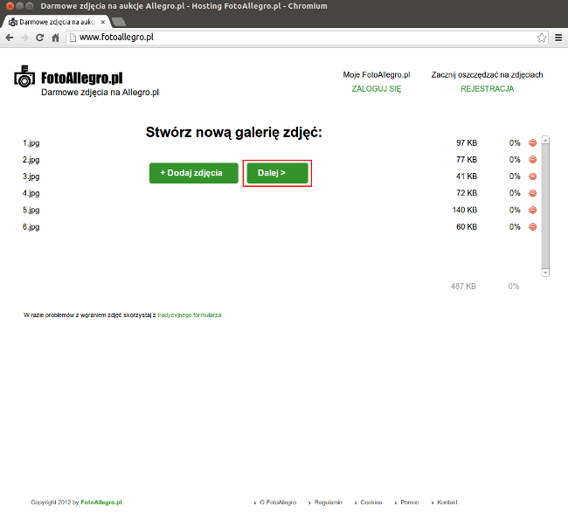Open the Kontakt footer link
Screen dimensions: 568x512
(447, 502)
